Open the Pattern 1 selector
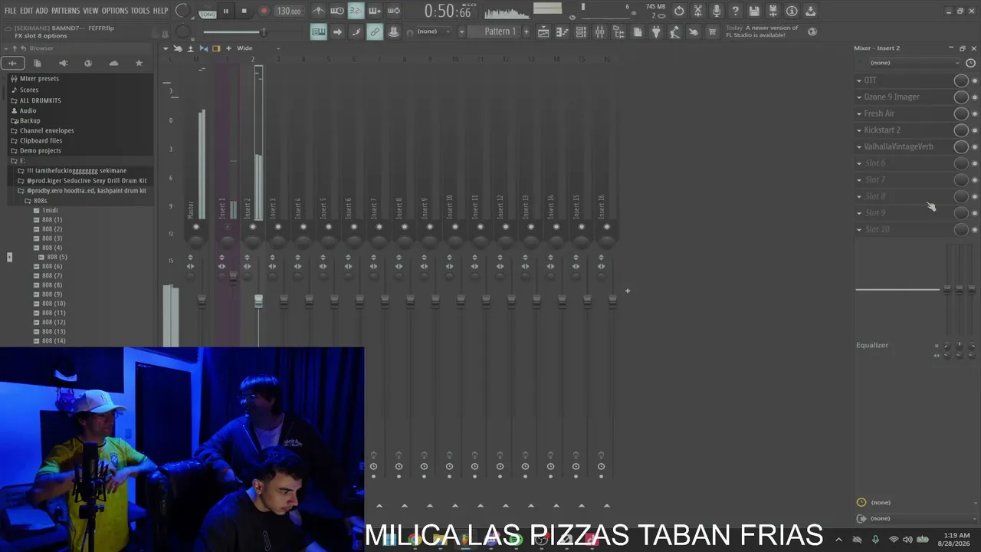This screenshot has height=552, width=981. (x=495, y=31)
